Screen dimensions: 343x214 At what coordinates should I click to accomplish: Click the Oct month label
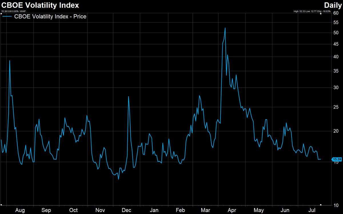[x=73, y=210]
